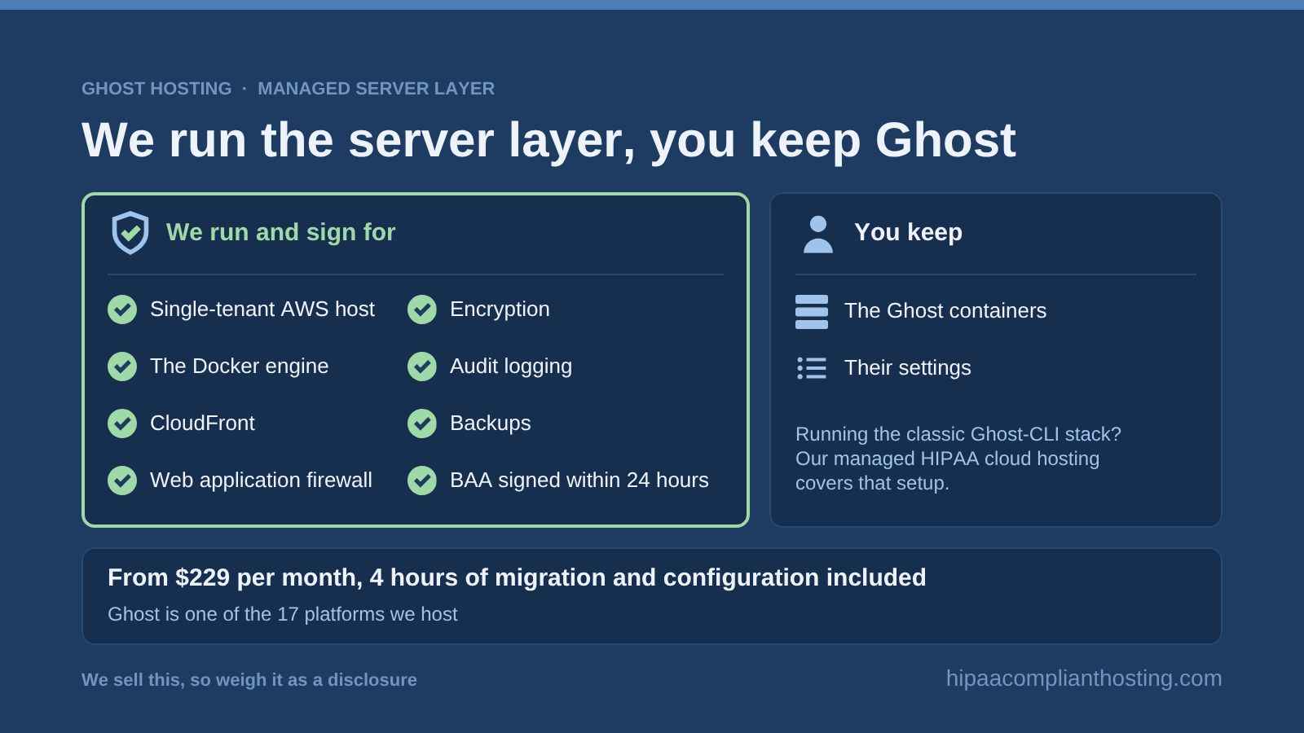
Task: Click the check icon for Single-tenant AWS host
Action: click(122, 309)
